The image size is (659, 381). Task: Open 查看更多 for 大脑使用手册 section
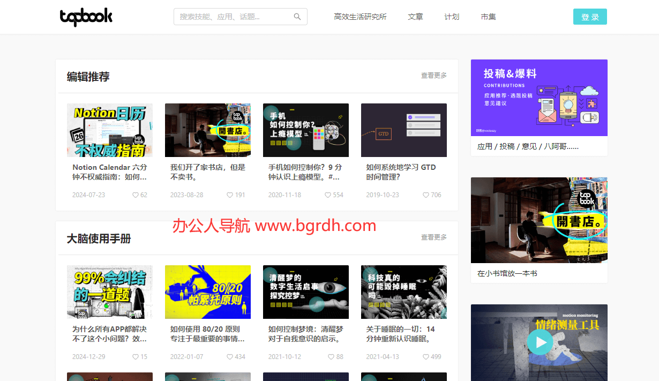(433, 236)
